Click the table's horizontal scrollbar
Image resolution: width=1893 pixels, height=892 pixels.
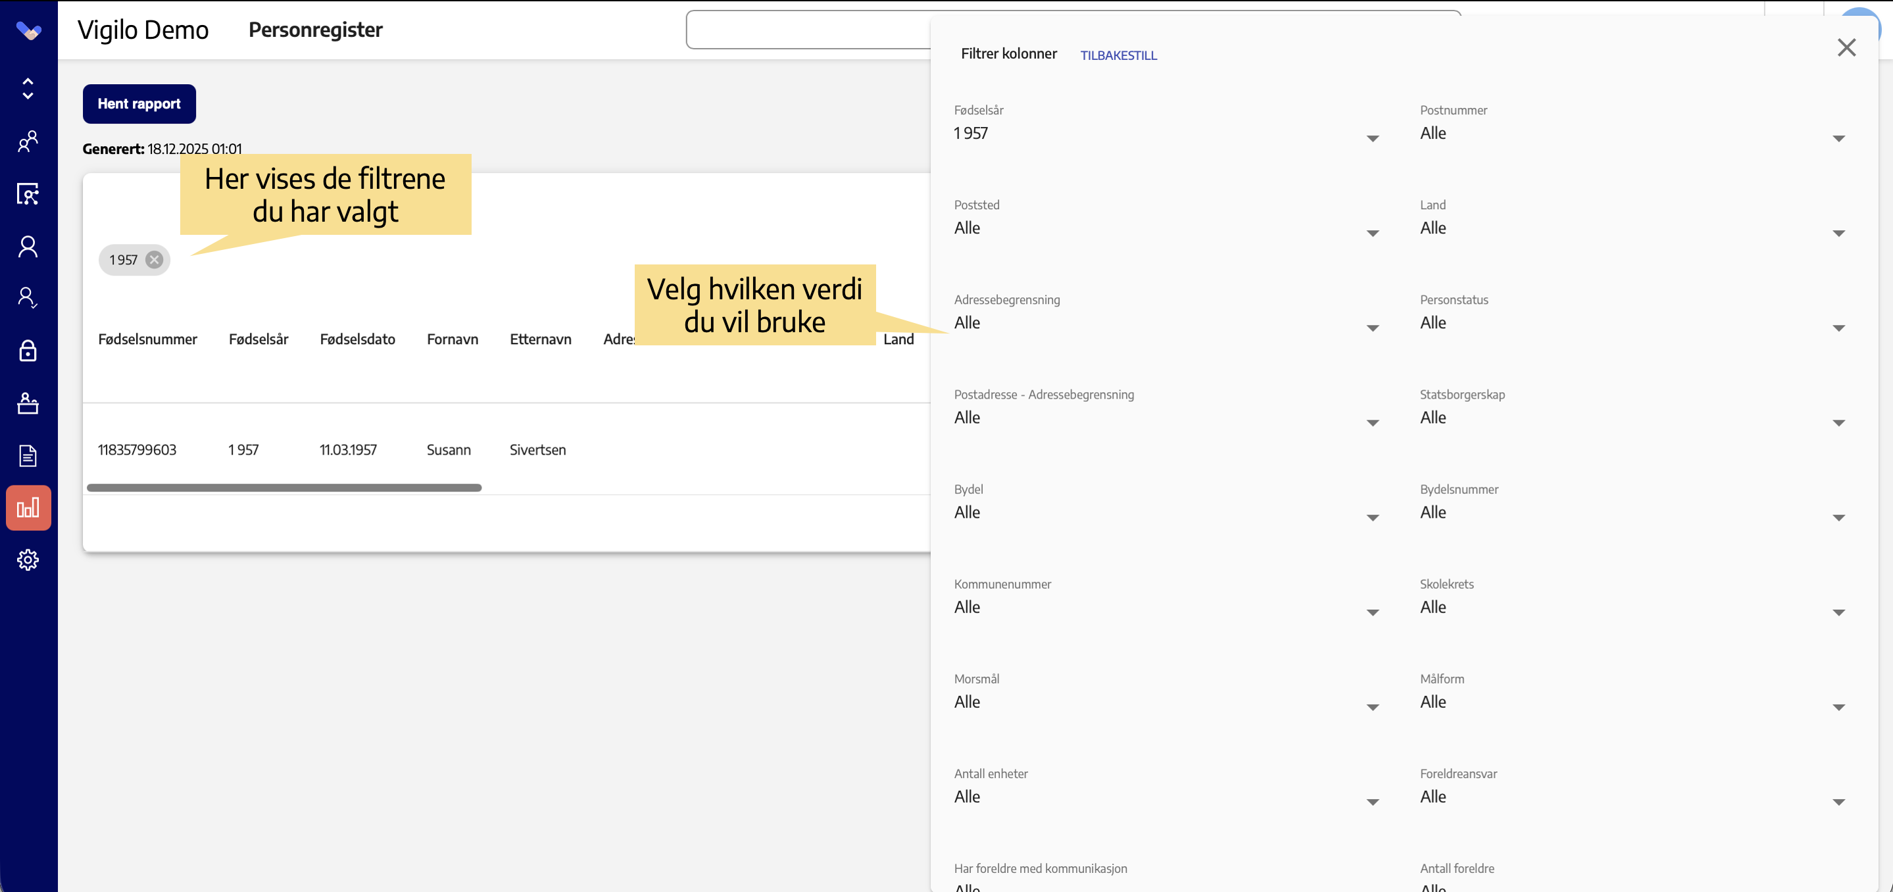(x=284, y=488)
